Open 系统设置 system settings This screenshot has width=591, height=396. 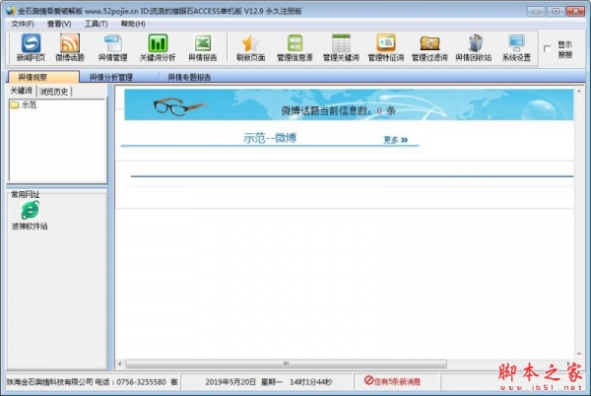(516, 48)
